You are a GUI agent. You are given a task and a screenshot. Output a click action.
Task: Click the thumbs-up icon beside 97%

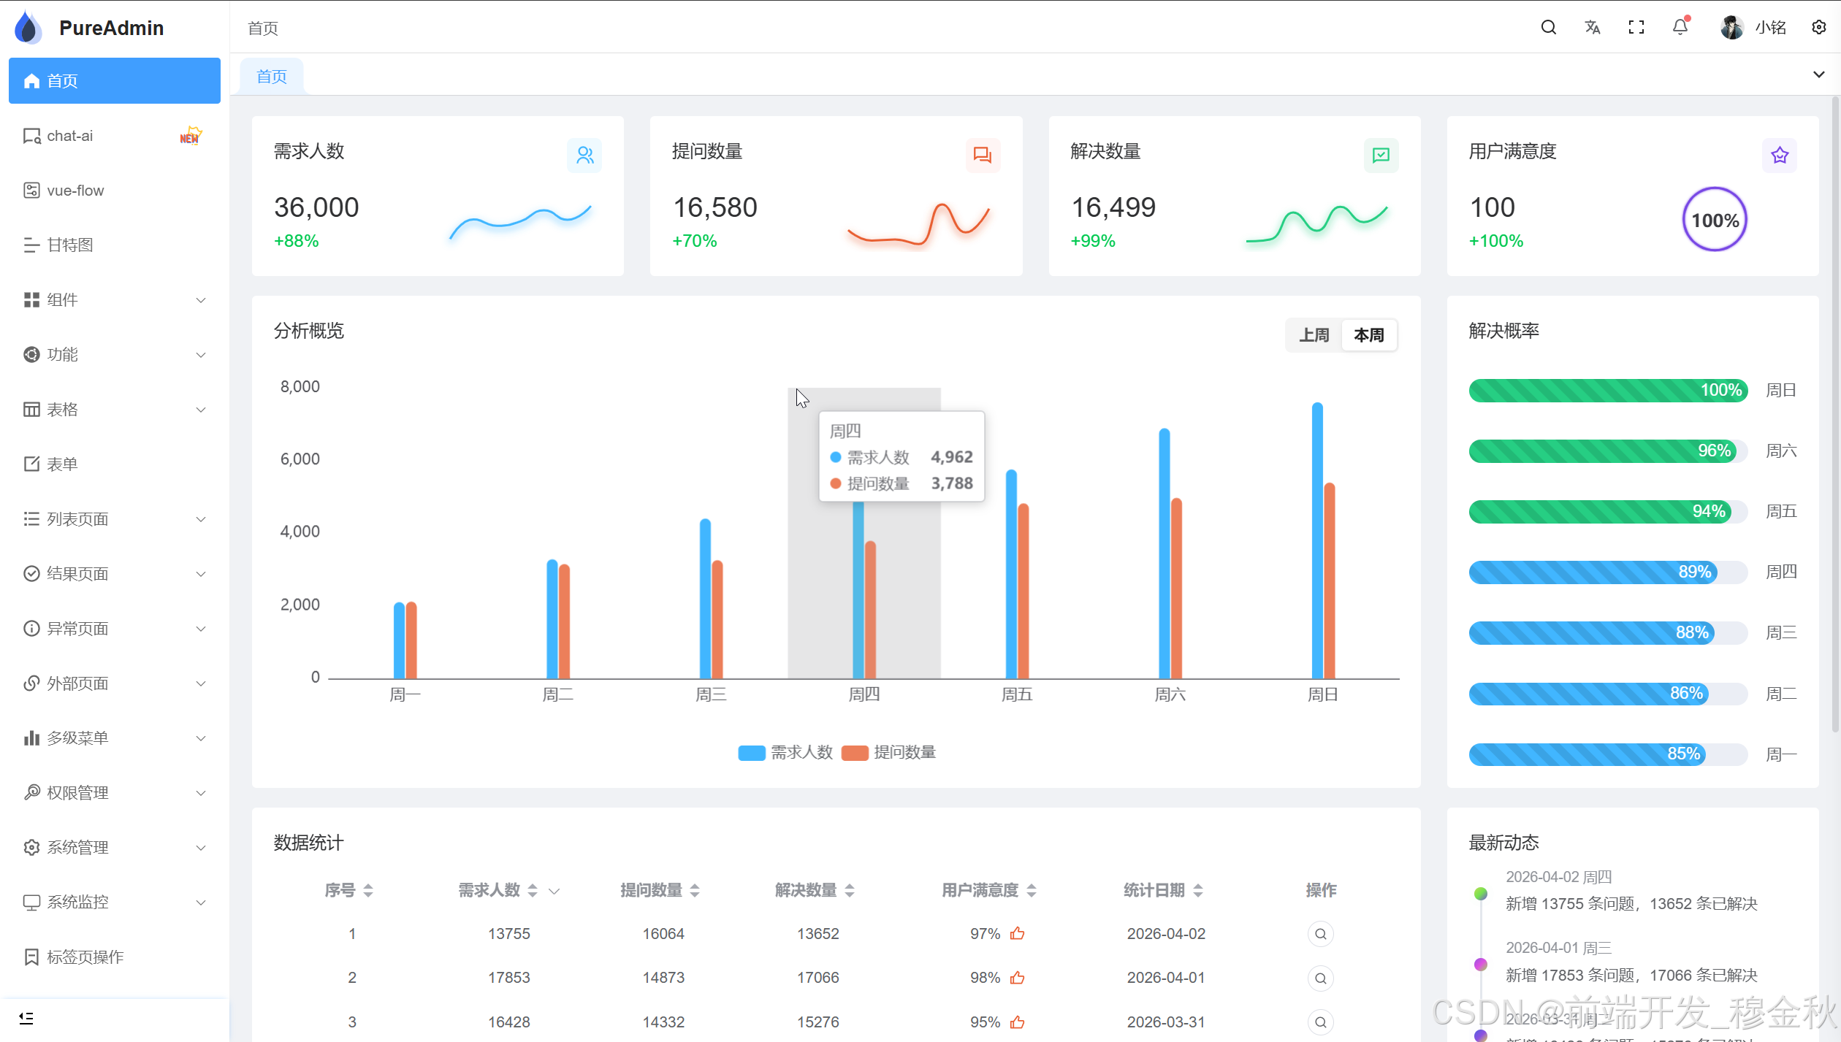coord(1017,934)
